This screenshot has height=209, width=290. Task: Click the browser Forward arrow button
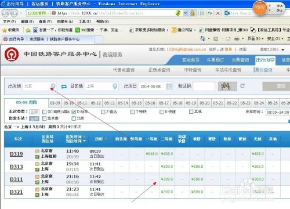(14, 13)
